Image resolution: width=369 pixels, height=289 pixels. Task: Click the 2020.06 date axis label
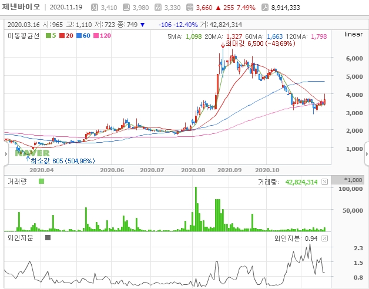click(x=112, y=170)
